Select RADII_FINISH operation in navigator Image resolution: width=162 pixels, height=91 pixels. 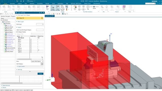pyautogui.click(x=10, y=52)
